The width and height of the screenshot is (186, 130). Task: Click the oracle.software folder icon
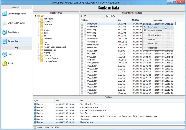pyautogui.click(x=42, y=61)
